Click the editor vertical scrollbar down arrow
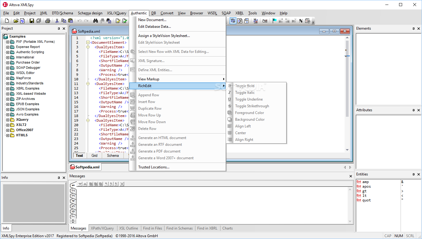This screenshot has height=239, width=422. coord(347,150)
